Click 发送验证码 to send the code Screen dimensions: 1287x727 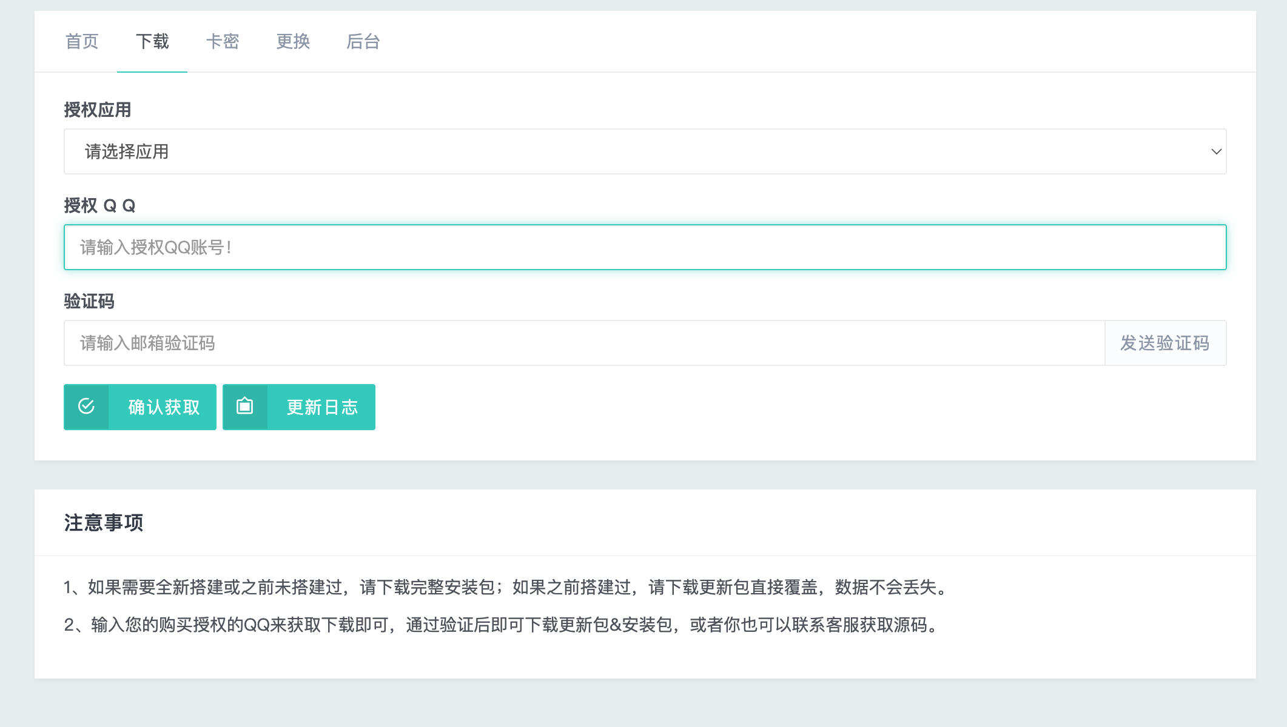coord(1165,343)
